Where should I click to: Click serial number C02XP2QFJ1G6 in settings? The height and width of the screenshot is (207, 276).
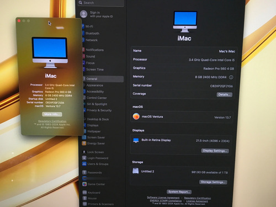click(x=221, y=86)
